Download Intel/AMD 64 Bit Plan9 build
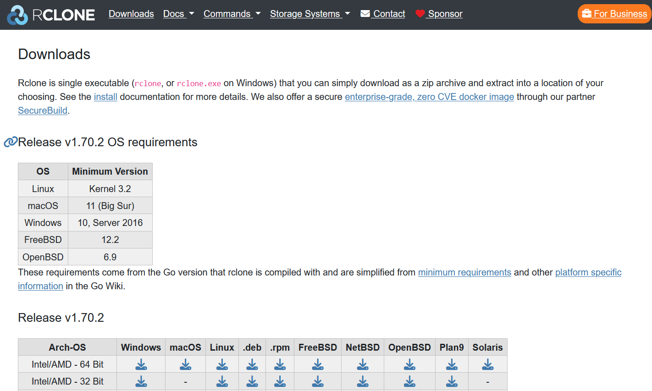The image size is (652, 391). point(452,364)
